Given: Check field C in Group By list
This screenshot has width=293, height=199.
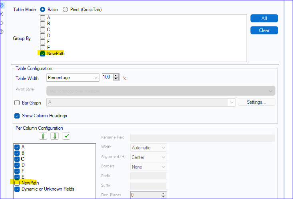Looking at the screenshot, I should [43, 30].
